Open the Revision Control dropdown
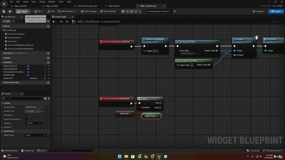285x160 pixels. (x=273, y=151)
